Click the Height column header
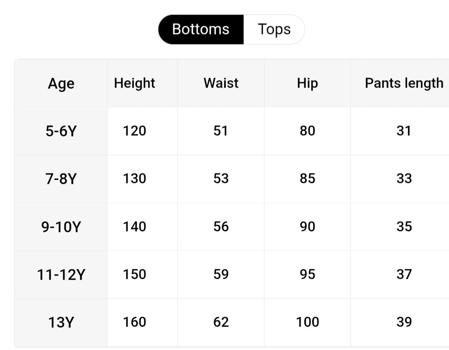449x350 pixels. pos(134,84)
